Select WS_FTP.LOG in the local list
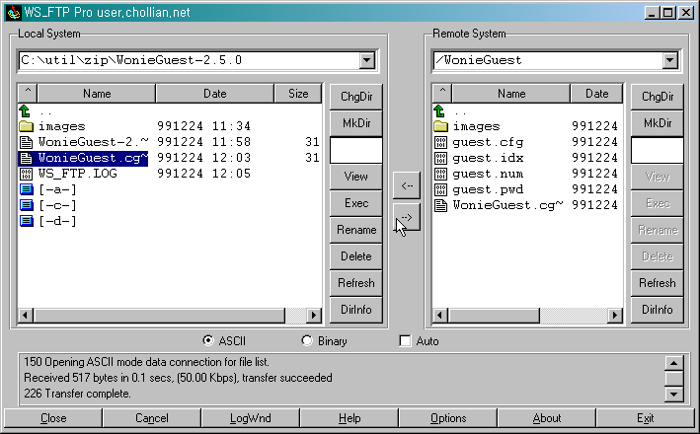 click(x=78, y=174)
